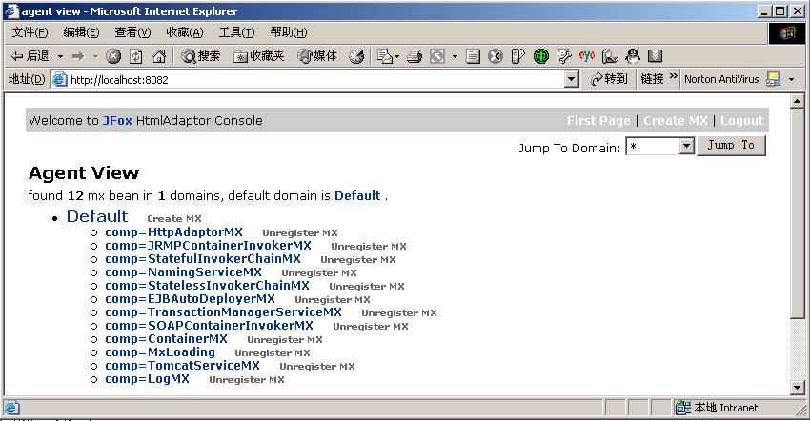
Task: Click the Logout link in header
Action: [x=741, y=121]
